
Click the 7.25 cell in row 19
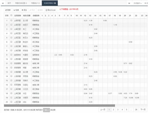(125, 98)
